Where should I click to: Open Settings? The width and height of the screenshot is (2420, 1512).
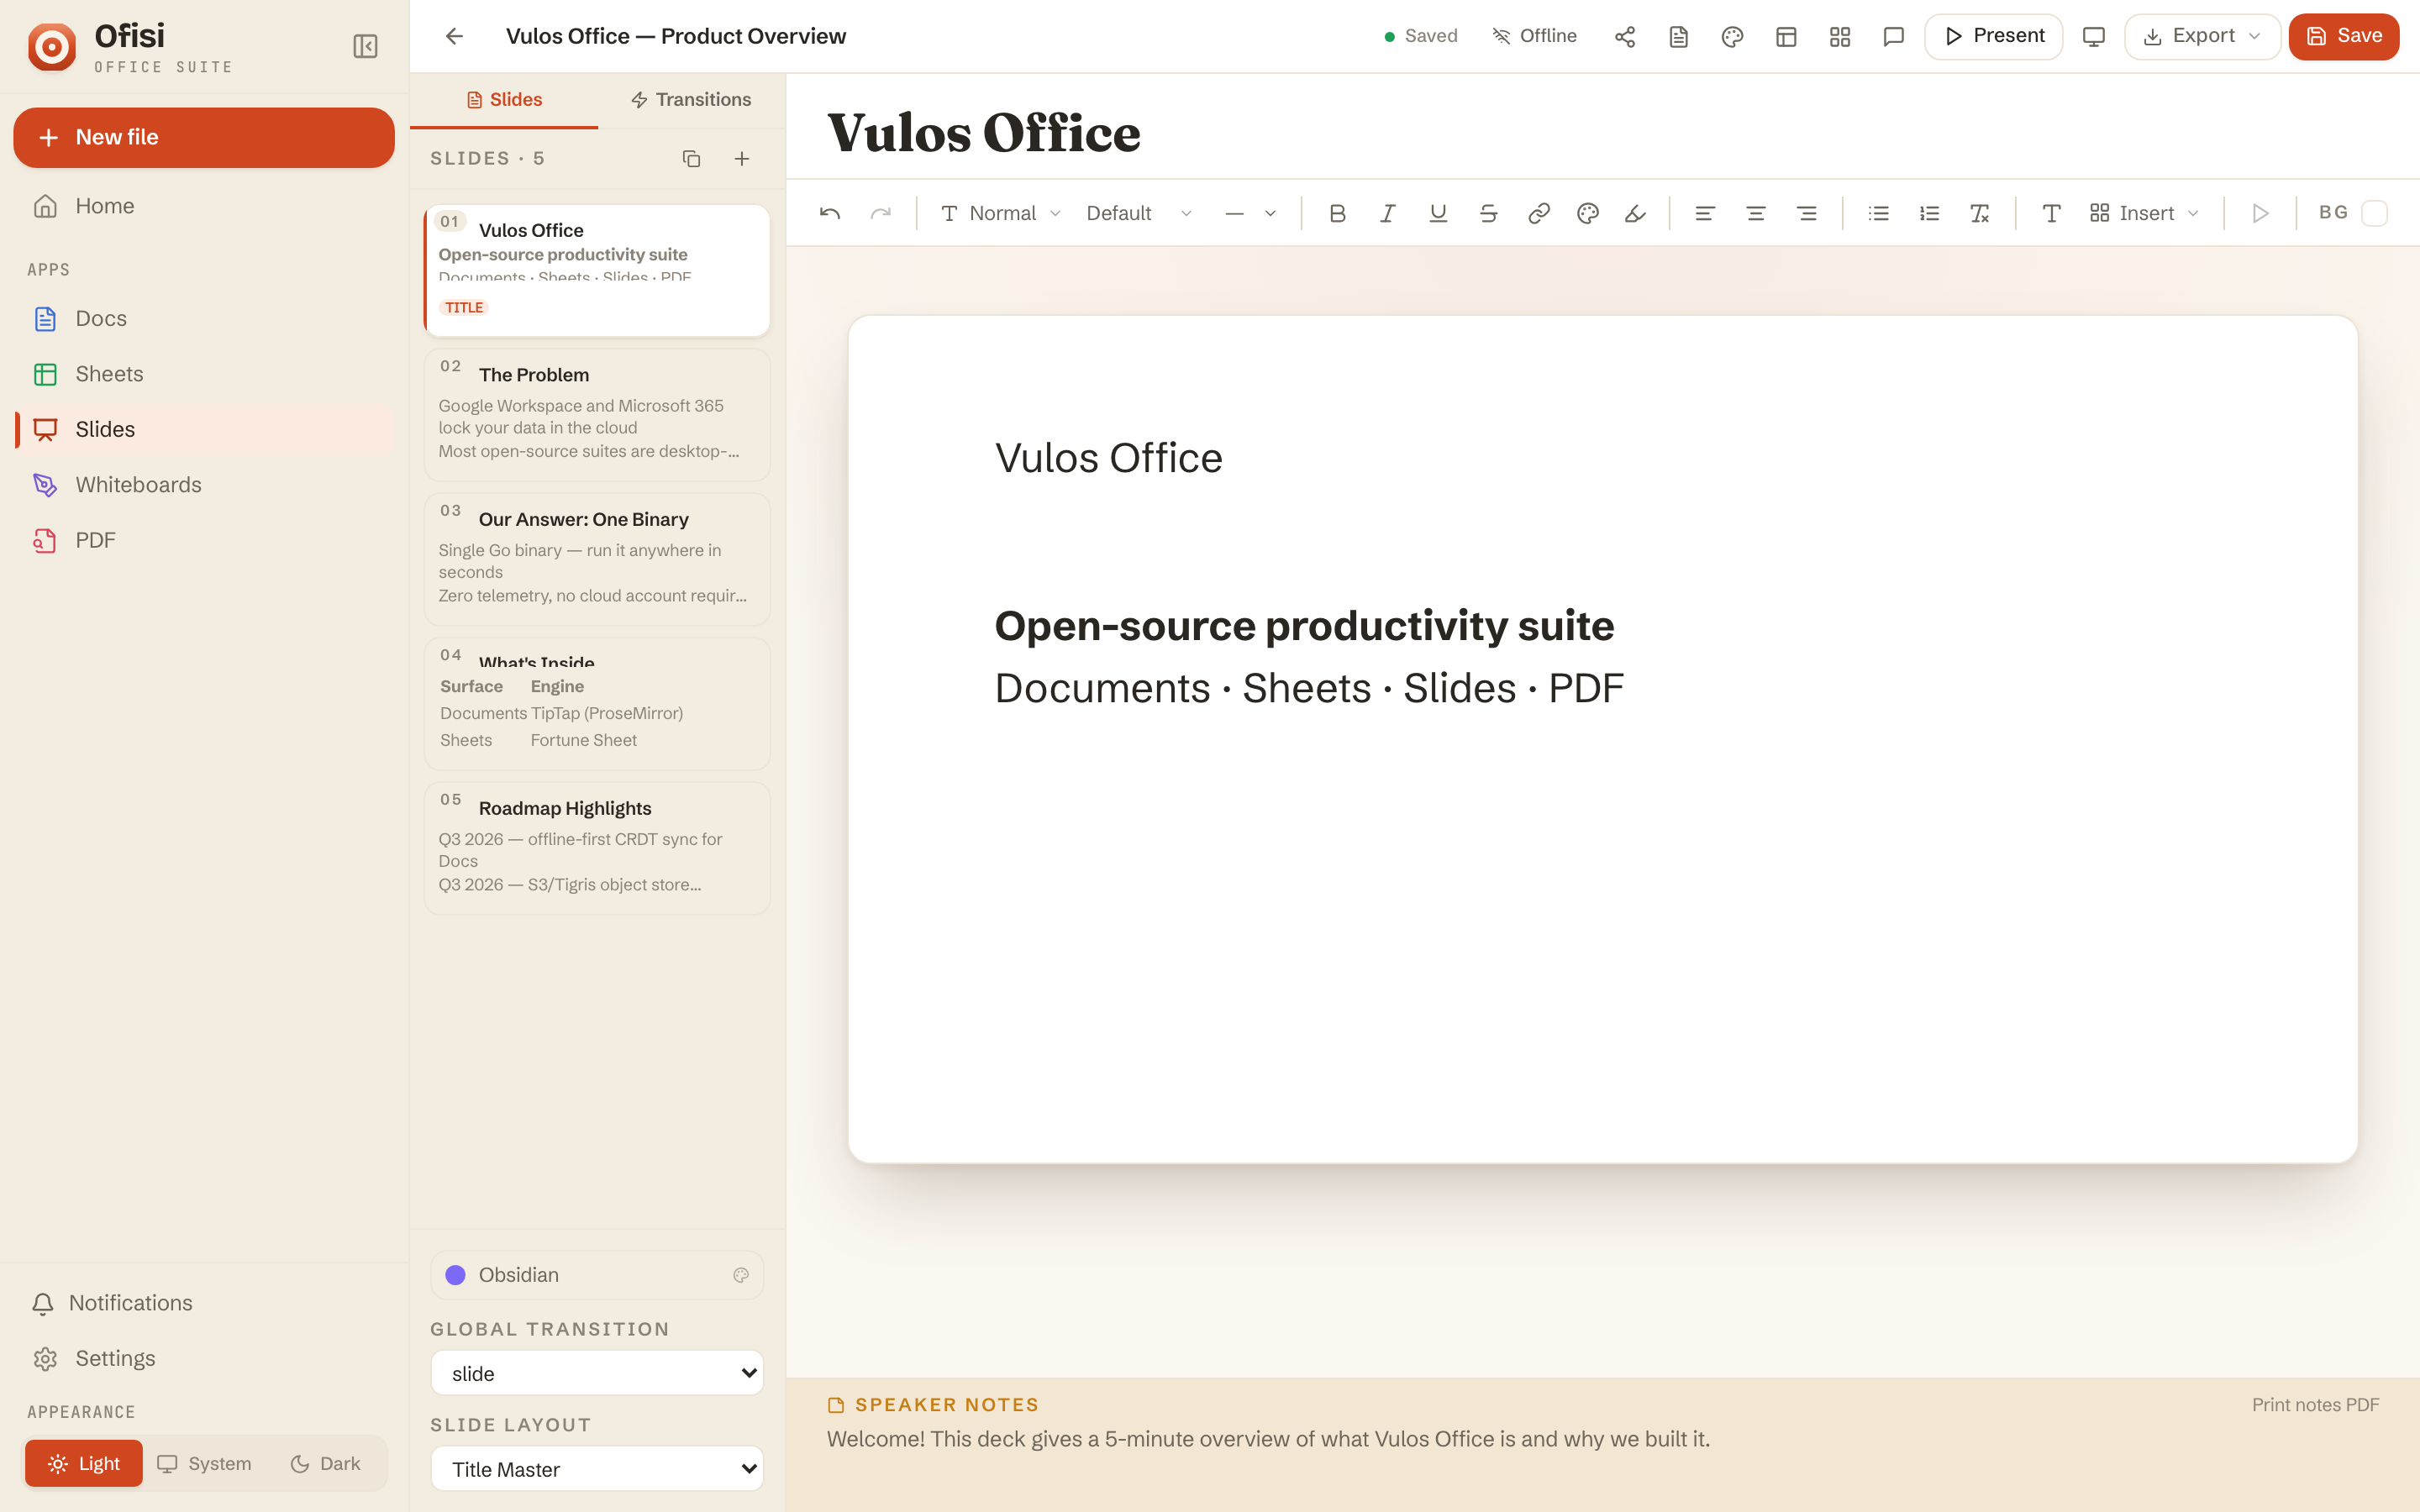[x=204, y=1358]
